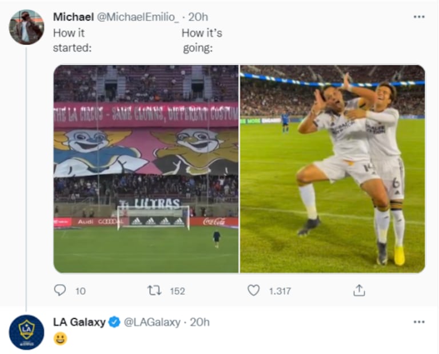Retweet Michael's tweet
The width and height of the screenshot is (439, 354).
[154, 291]
